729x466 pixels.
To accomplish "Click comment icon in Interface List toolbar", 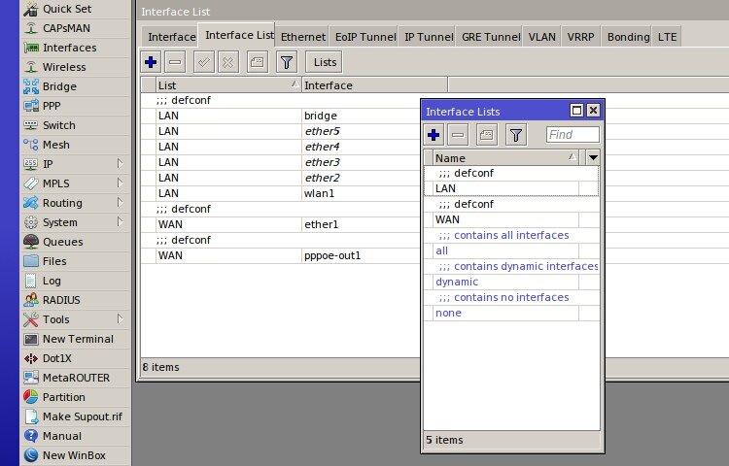I will tap(258, 62).
